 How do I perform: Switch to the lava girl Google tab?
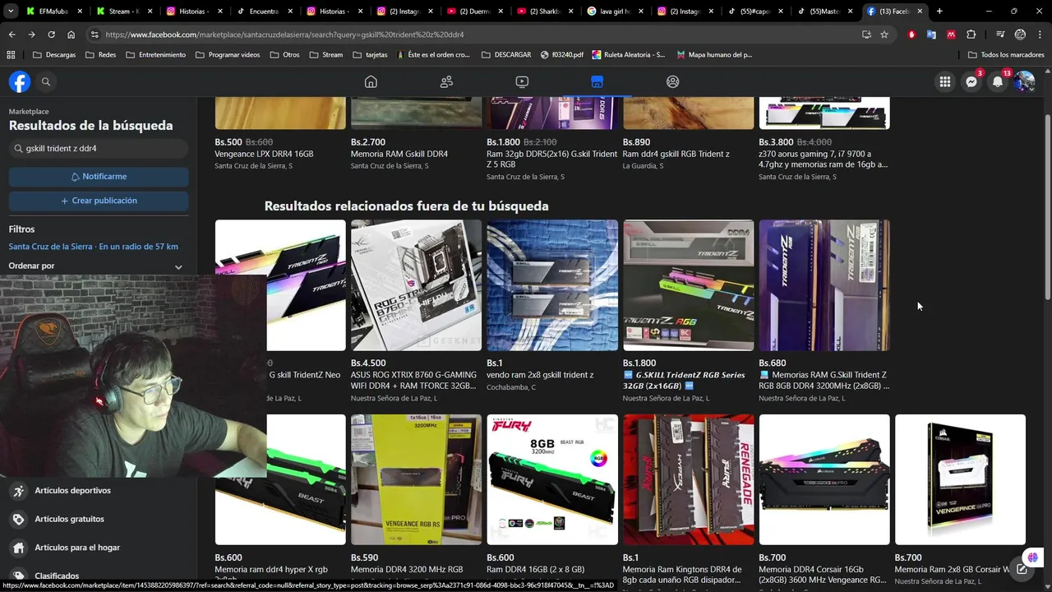615,12
